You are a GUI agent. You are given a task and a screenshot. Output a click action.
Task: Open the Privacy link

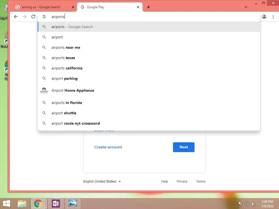click(182, 182)
